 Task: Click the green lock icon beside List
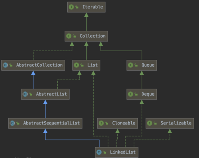tap(82, 65)
